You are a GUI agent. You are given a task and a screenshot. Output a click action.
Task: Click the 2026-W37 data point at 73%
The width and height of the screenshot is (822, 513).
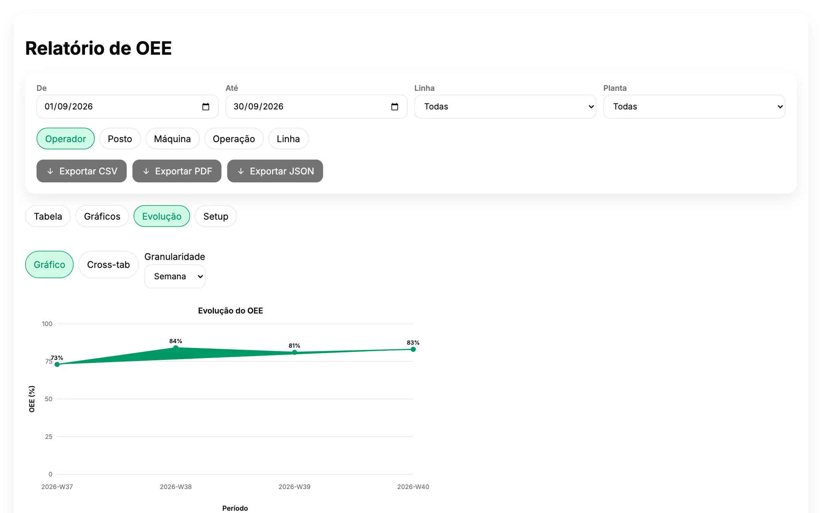pos(57,364)
